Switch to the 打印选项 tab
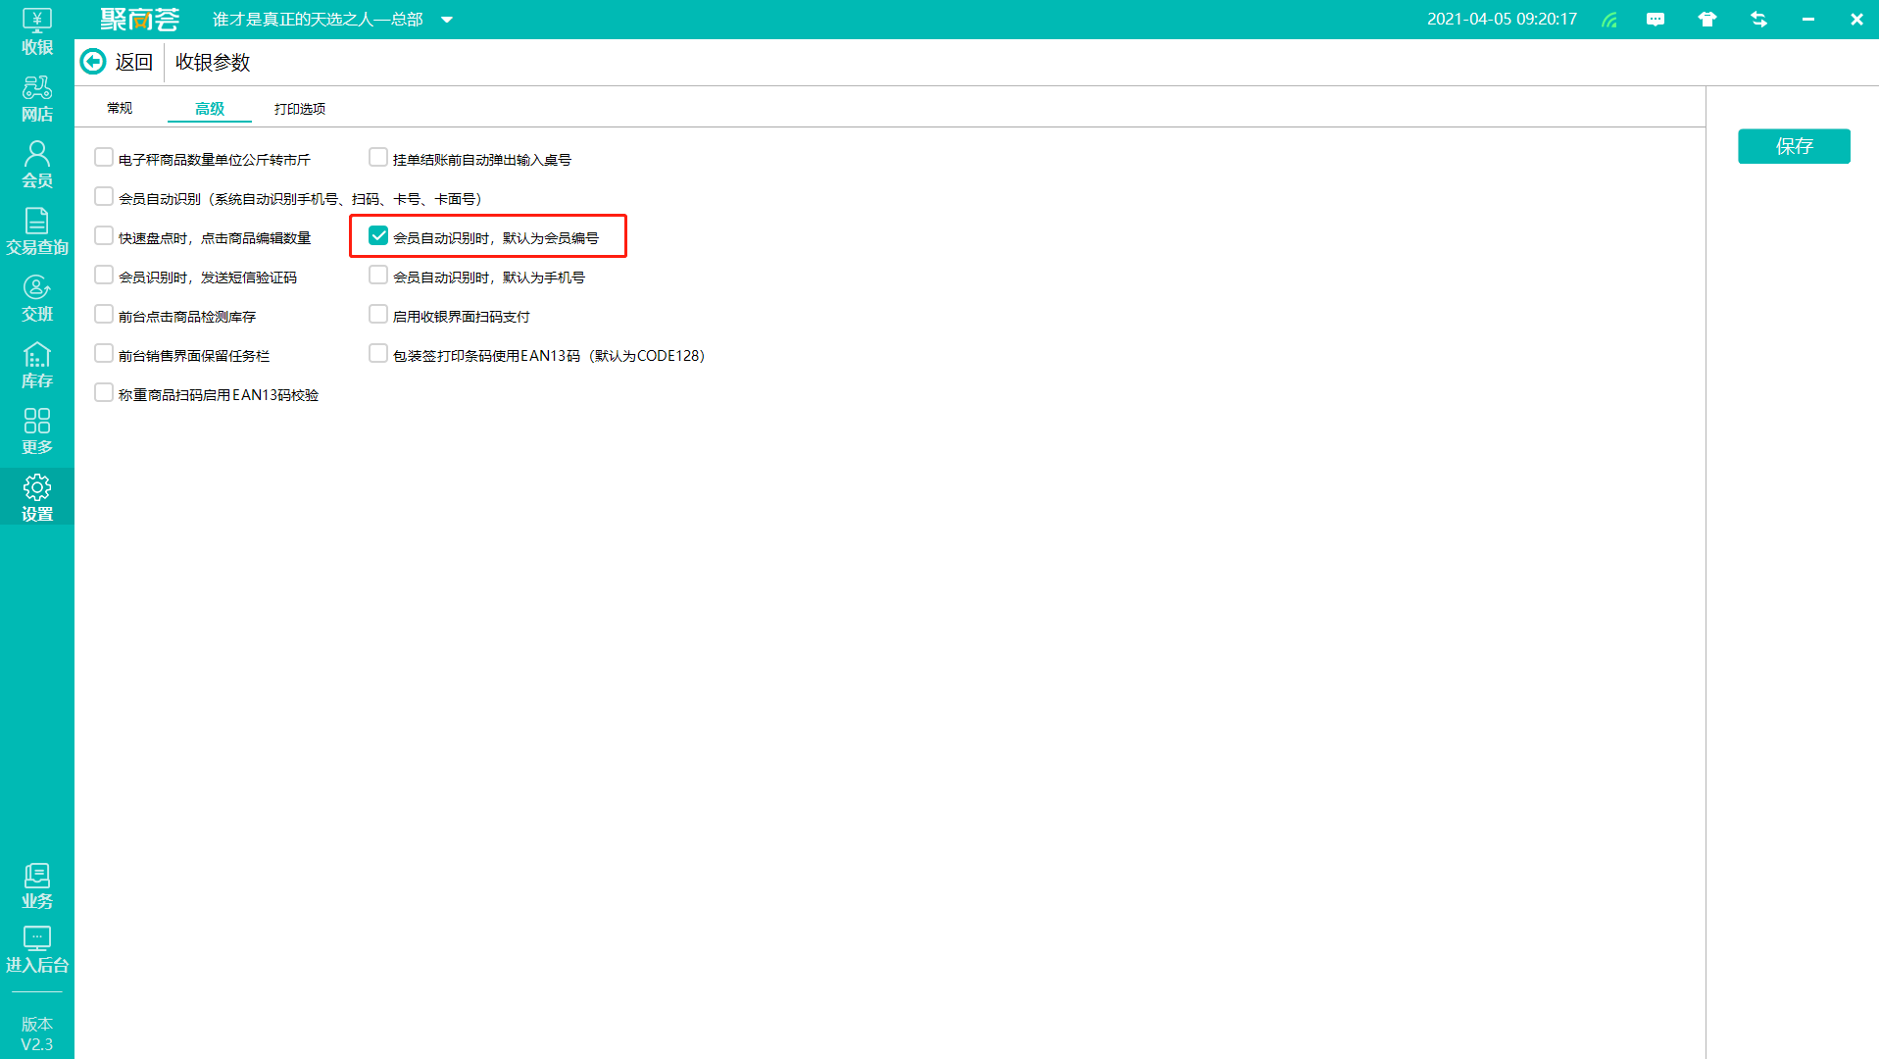The image size is (1879, 1059). [300, 108]
